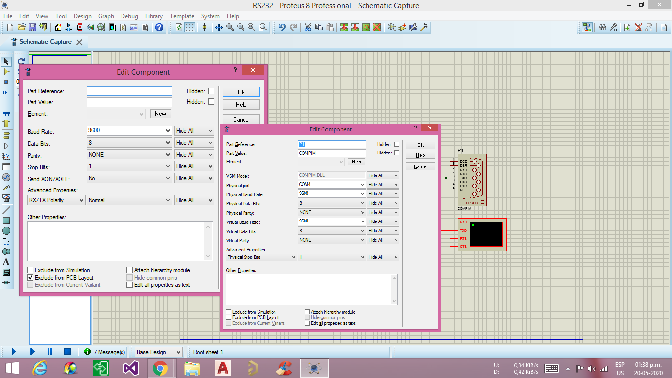Click the Open Project folder icon
The image size is (672, 378).
(22, 27)
